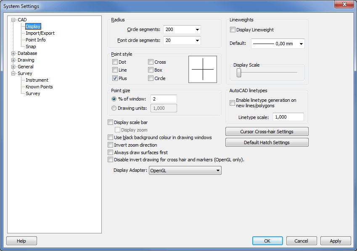The height and width of the screenshot is (251, 357).
Task: Open Cursor Cross-hair Settings
Action: tap(267, 132)
